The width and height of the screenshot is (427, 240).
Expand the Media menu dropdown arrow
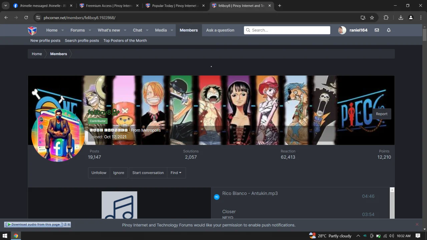point(172,30)
